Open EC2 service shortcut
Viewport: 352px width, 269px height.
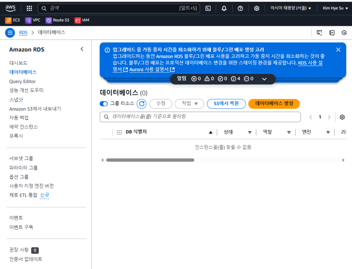pos(12,20)
